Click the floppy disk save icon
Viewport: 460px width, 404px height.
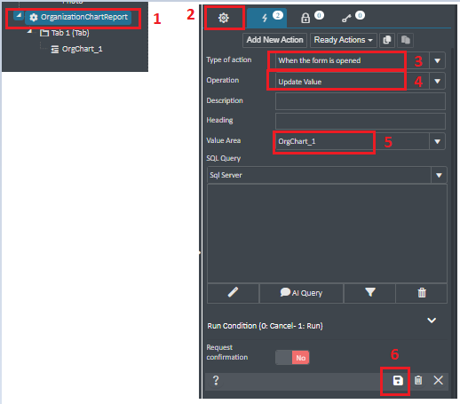point(398,381)
